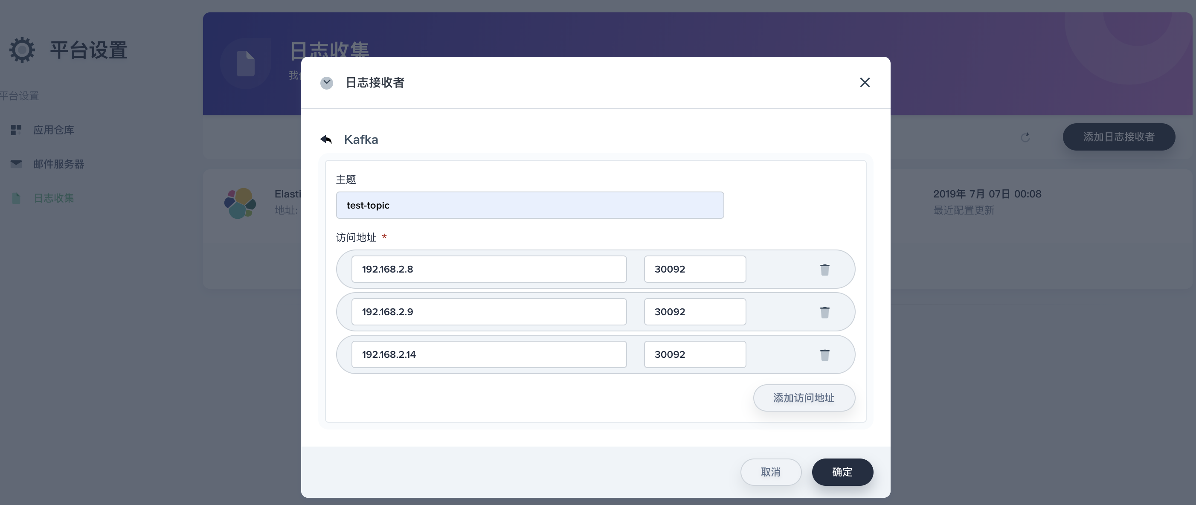Click the port field in the 192.168.2.14 row

tap(695, 354)
